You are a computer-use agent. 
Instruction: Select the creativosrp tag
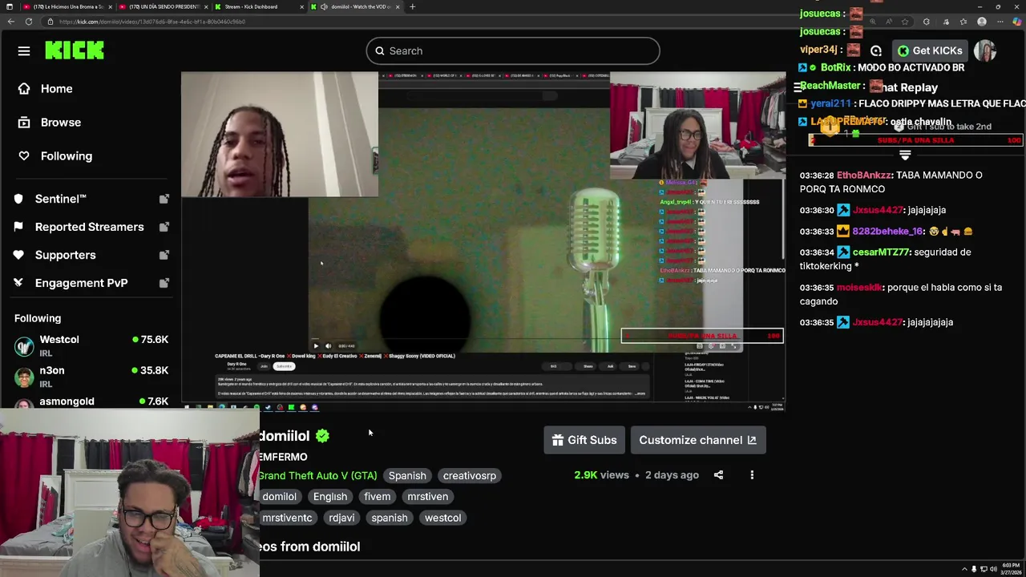pos(470,476)
